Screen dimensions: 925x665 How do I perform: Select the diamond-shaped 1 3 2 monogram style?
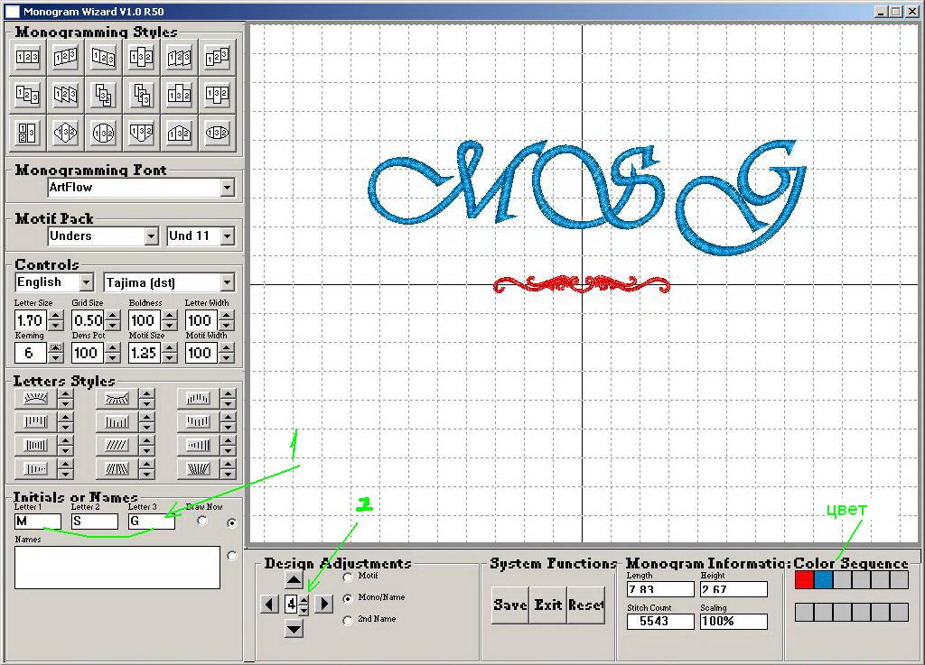coord(65,133)
